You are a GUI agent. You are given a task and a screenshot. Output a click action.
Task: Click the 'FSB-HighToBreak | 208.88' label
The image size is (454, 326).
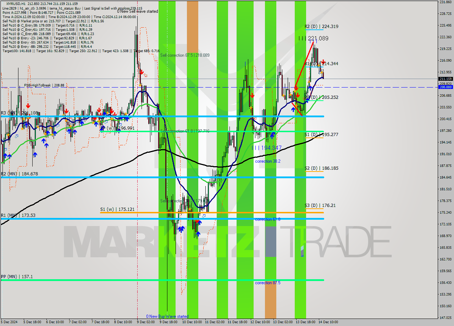pos(44,85)
